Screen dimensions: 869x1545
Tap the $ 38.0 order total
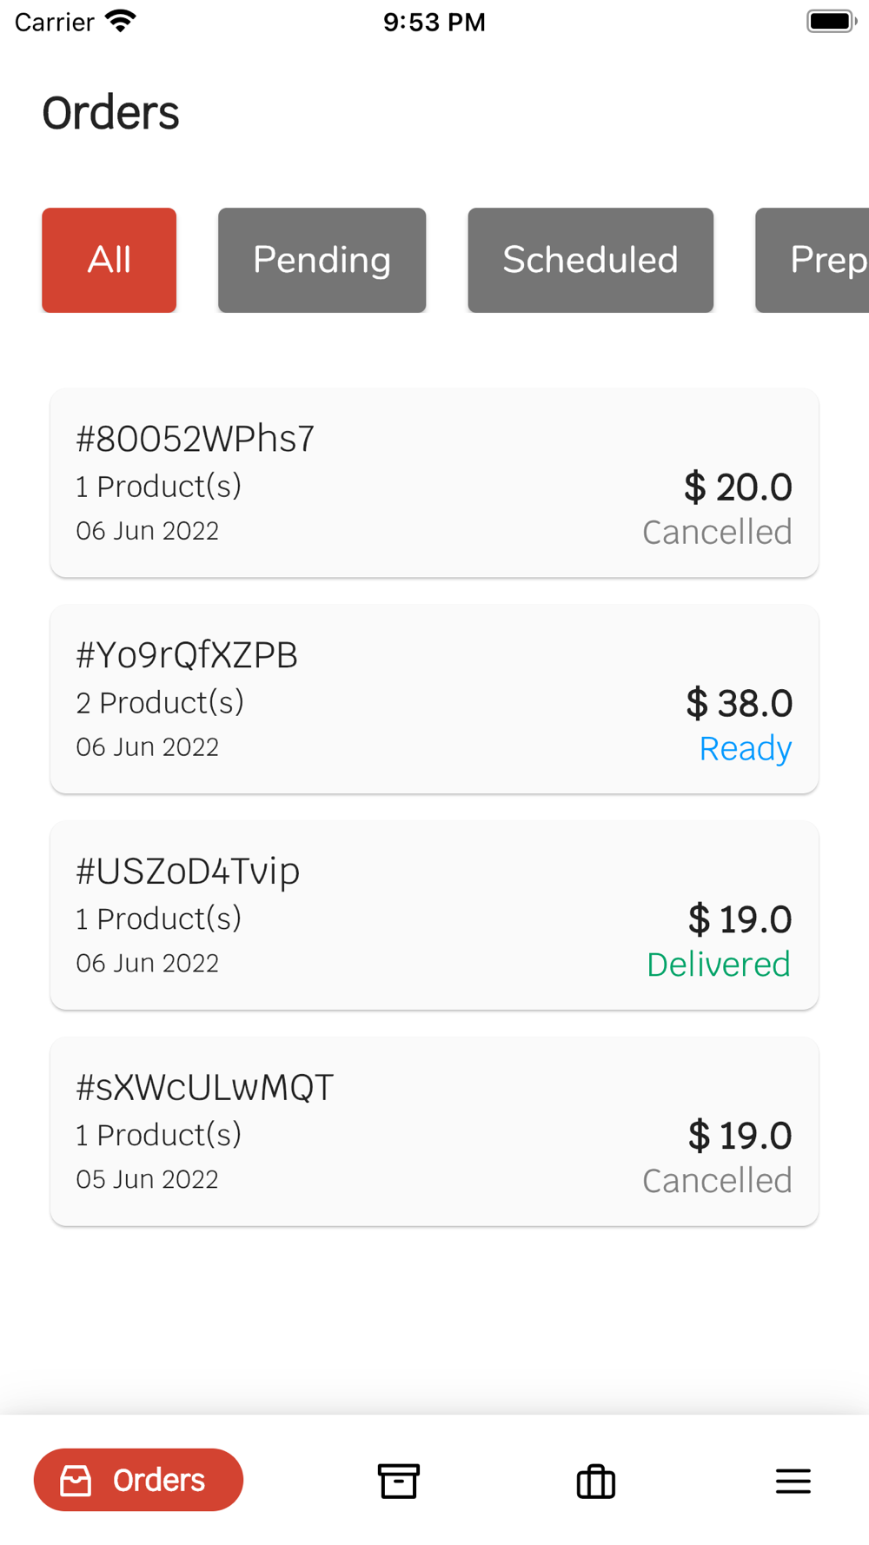point(739,703)
